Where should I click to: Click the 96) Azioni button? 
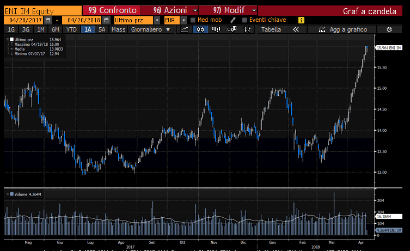170,10
